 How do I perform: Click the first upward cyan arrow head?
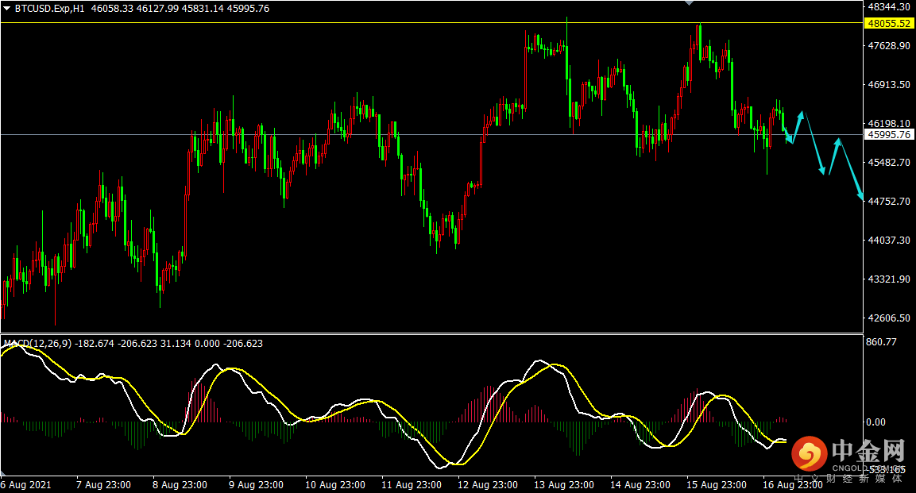click(802, 114)
